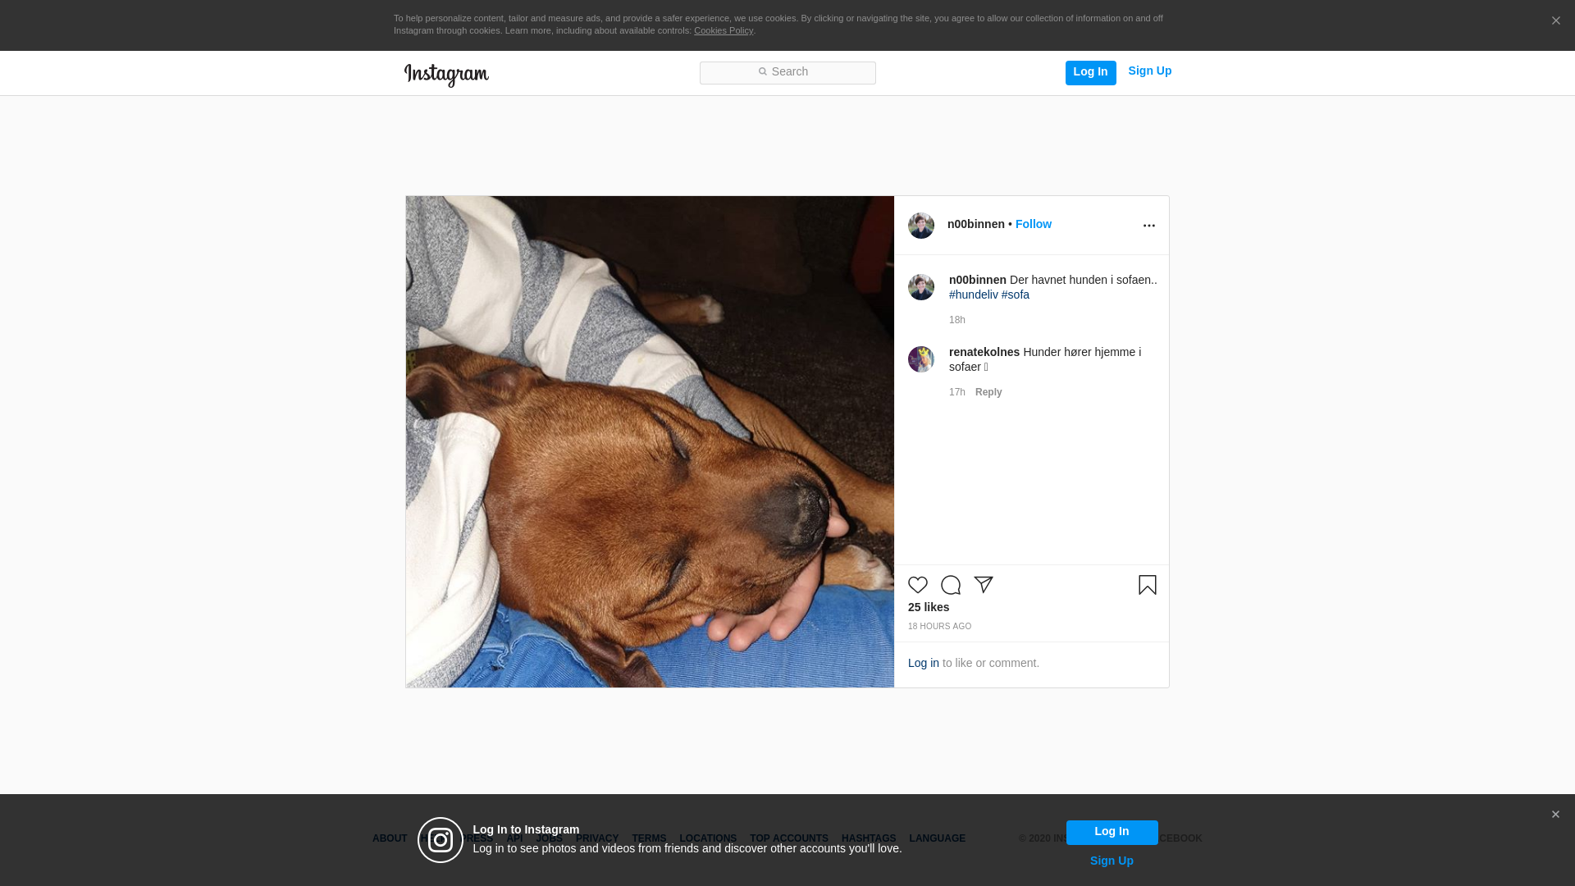Image resolution: width=1575 pixels, height=886 pixels.
Task: Follow the n00binnen account
Action: point(1033,224)
